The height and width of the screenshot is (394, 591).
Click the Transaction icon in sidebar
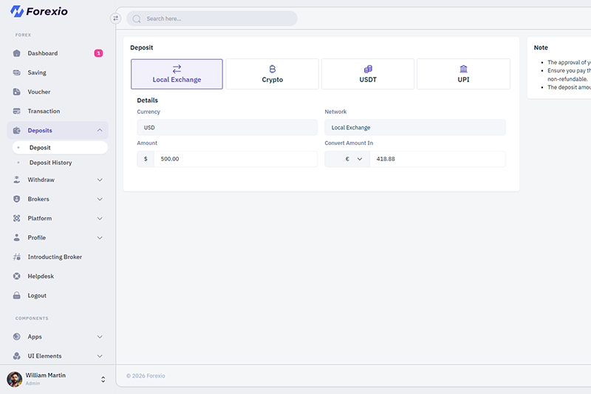pyautogui.click(x=17, y=111)
